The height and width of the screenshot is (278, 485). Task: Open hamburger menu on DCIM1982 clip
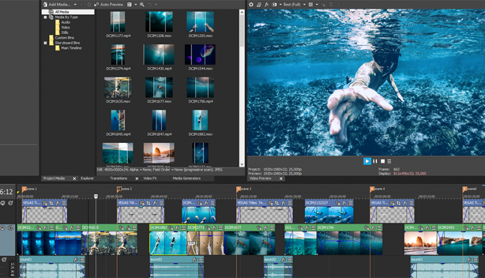184,228
